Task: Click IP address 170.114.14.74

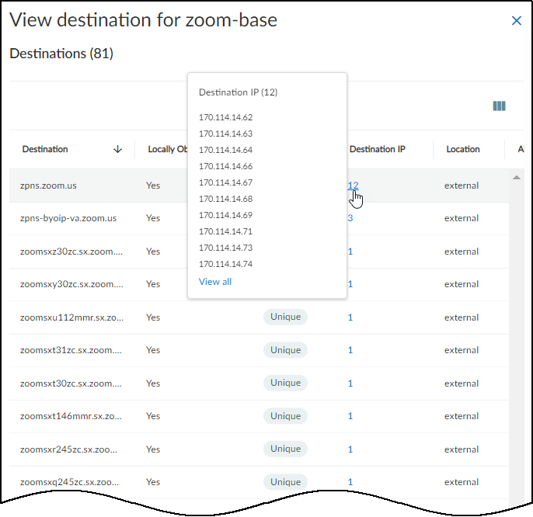Action: click(x=225, y=264)
